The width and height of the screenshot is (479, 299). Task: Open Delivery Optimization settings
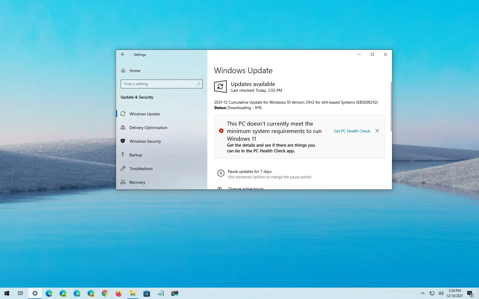[x=148, y=128]
